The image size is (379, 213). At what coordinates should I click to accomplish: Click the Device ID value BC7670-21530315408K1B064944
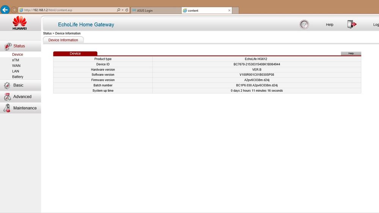tap(257, 64)
